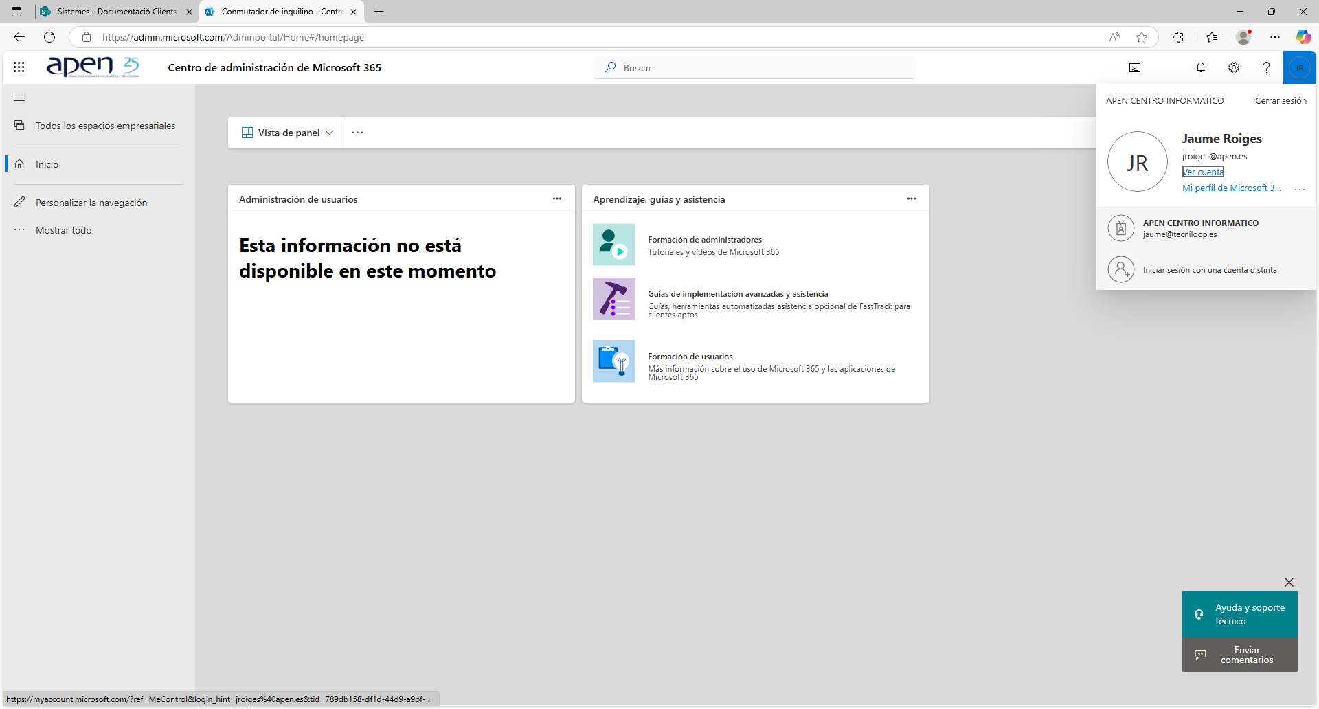Image resolution: width=1319 pixels, height=709 pixels.
Task: Open the app launcher waffle icon
Action: click(x=19, y=67)
